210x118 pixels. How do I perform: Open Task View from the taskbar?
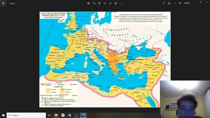pyautogui.click(x=49, y=115)
